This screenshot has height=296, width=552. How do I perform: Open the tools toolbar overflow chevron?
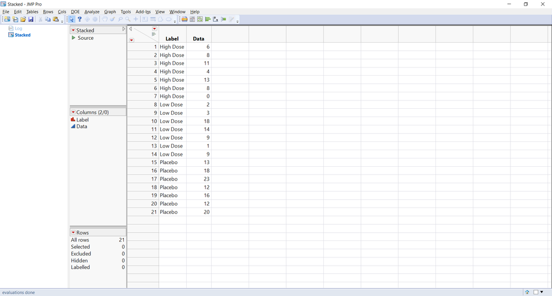point(175,22)
